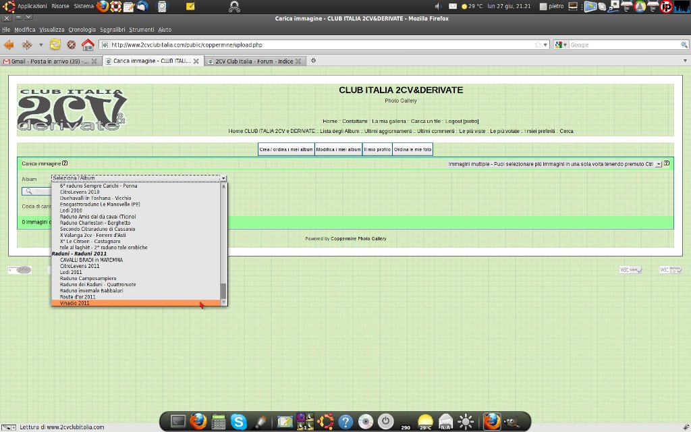Screen dimensions: 691x432
Task: Click the URL address bar
Action: point(322,45)
